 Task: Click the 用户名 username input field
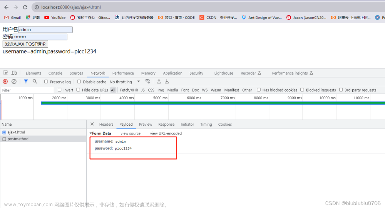pos(45,30)
